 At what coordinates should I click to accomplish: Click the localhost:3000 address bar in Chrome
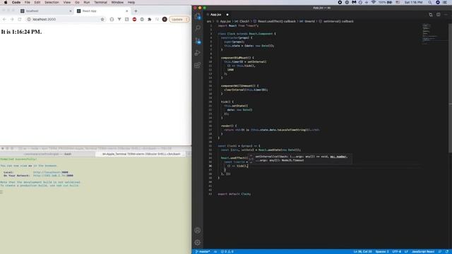(66, 19)
